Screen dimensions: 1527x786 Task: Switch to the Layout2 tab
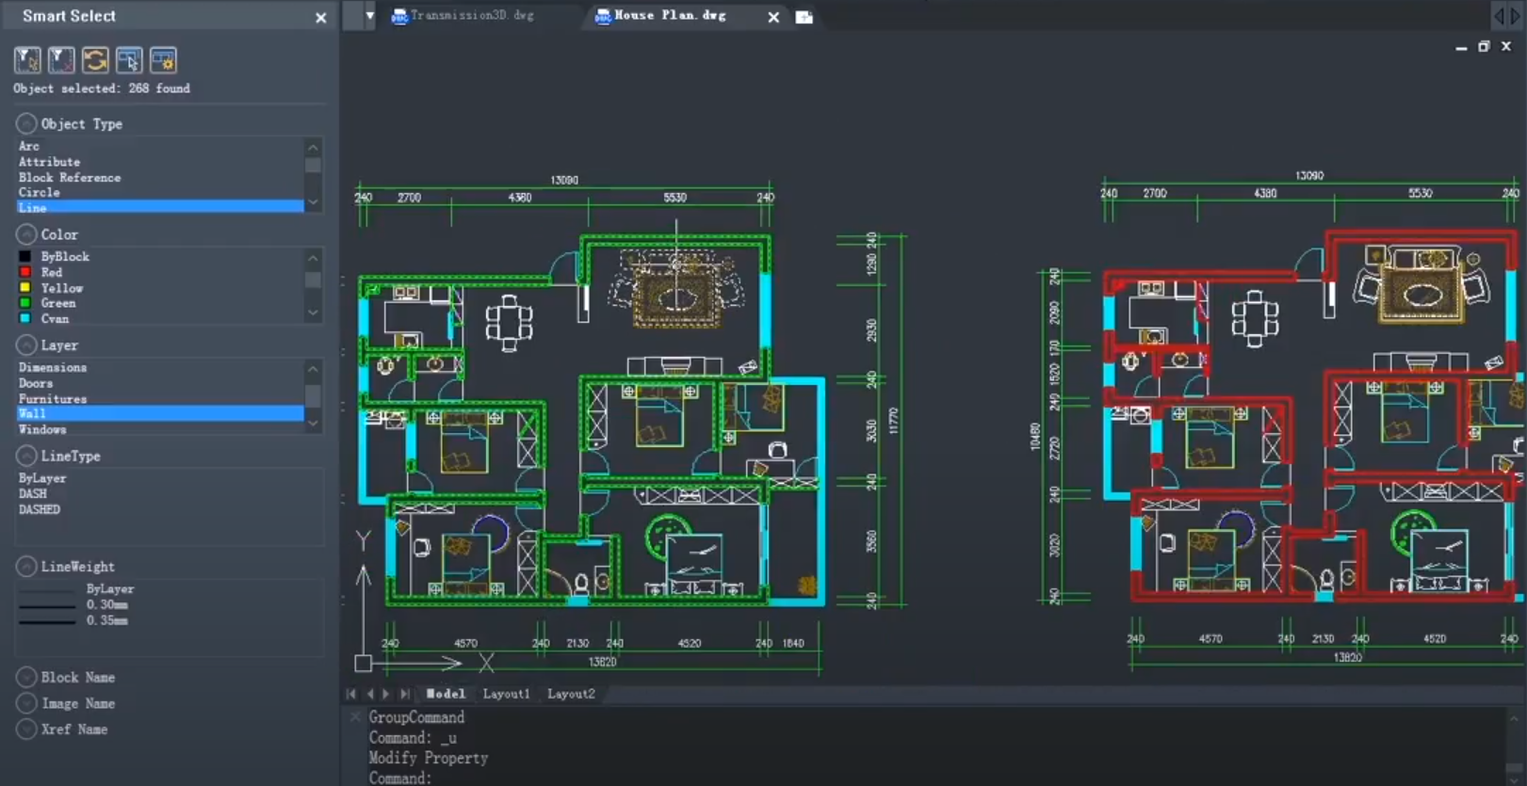click(x=571, y=694)
